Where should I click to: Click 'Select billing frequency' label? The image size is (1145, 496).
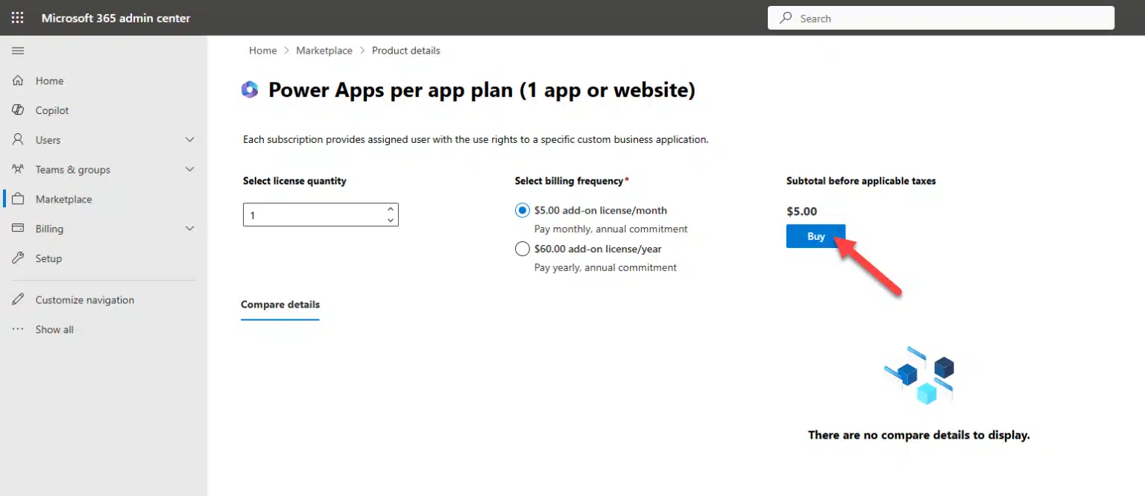[x=572, y=181]
